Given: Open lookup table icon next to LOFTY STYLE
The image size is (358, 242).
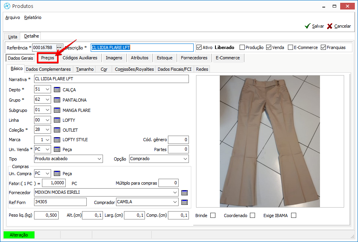Looking at the screenshot, I should 57,140.
